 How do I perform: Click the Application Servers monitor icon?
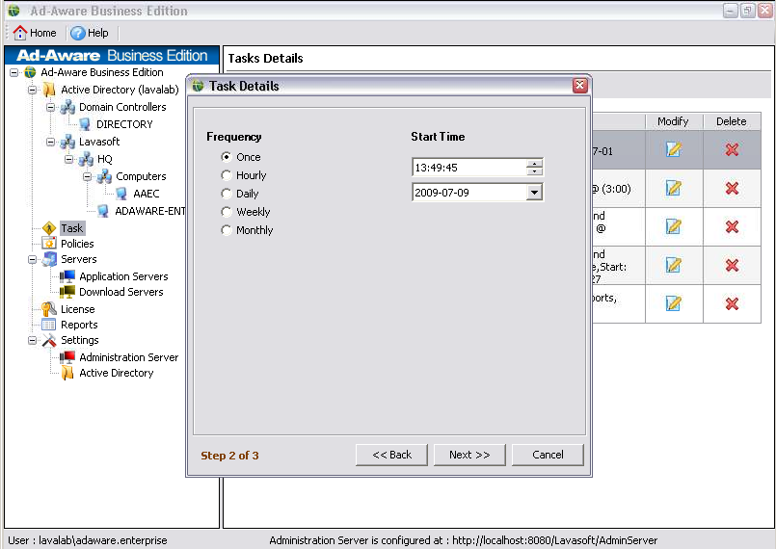67,276
